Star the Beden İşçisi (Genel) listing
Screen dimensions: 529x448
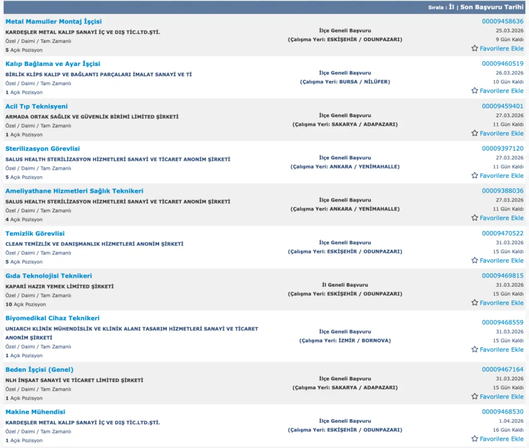474,396
